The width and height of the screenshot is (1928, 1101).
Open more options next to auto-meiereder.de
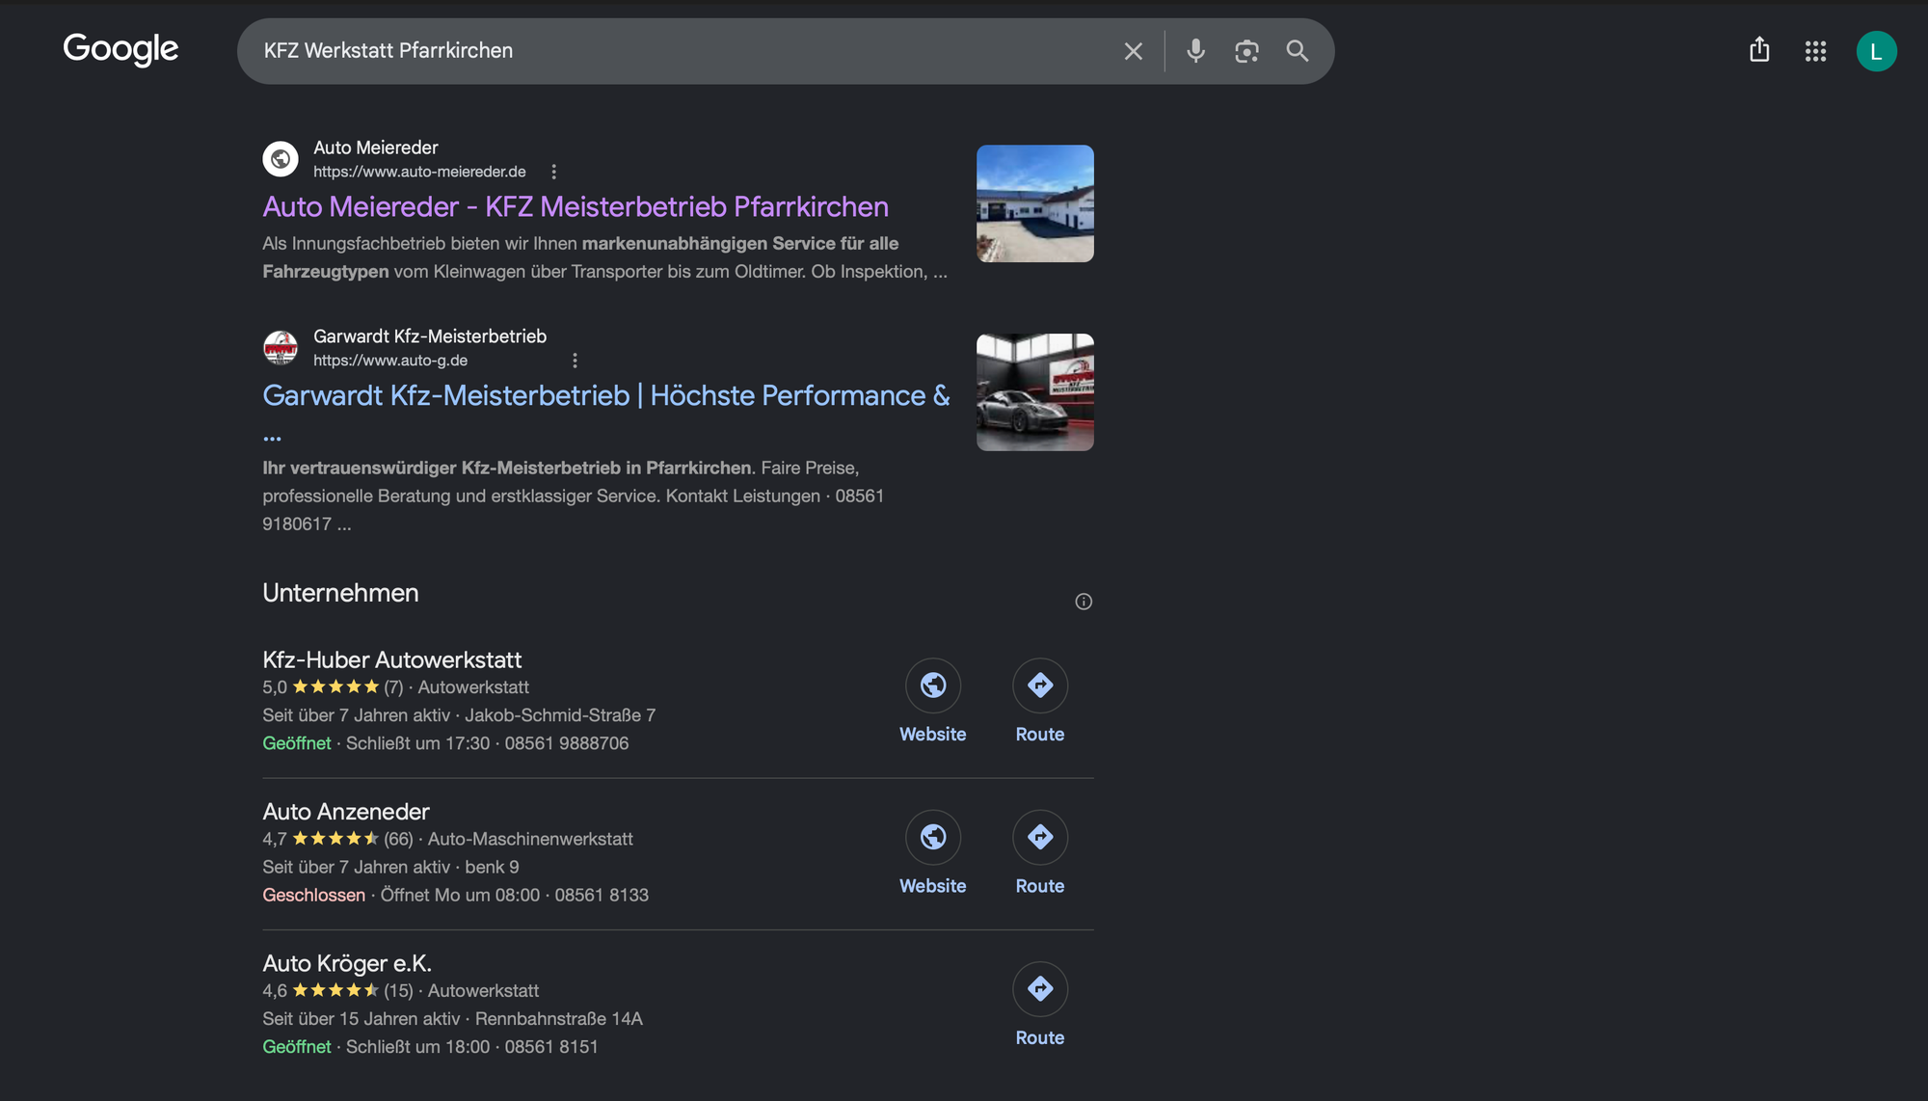tap(553, 172)
